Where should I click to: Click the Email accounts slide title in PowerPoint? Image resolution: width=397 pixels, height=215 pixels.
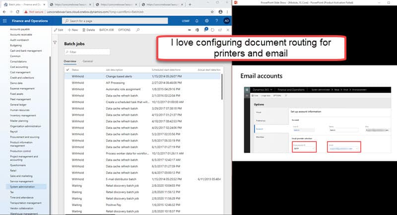tap(262, 76)
